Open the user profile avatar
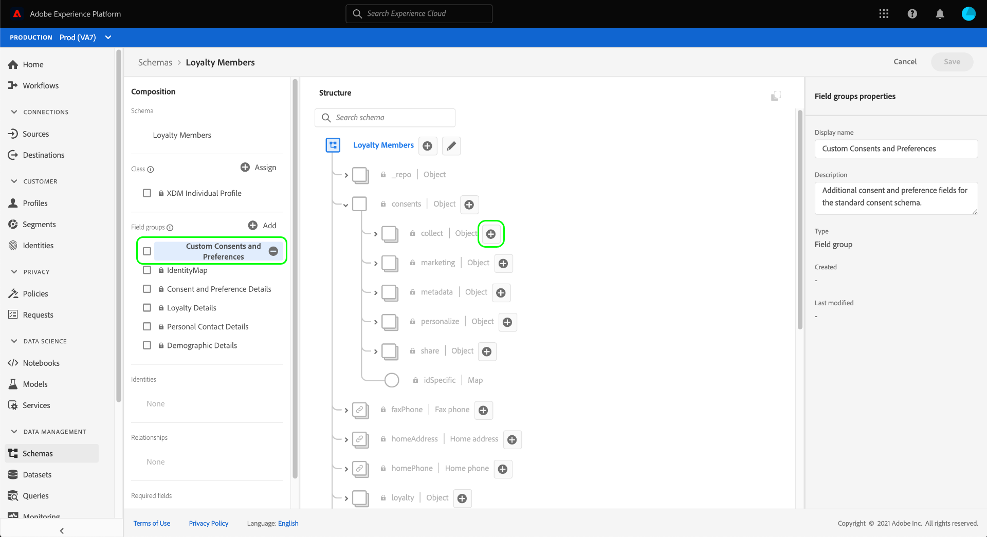987x537 pixels. pyautogui.click(x=968, y=14)
